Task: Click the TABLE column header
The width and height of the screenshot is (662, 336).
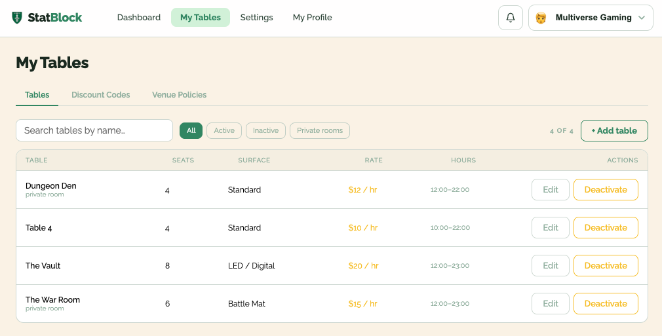Action: (36, 160)
